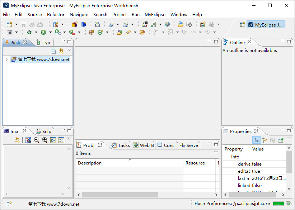Click the Zoom In icon in Image panel
295x210 pixels.
coord(45,140)
